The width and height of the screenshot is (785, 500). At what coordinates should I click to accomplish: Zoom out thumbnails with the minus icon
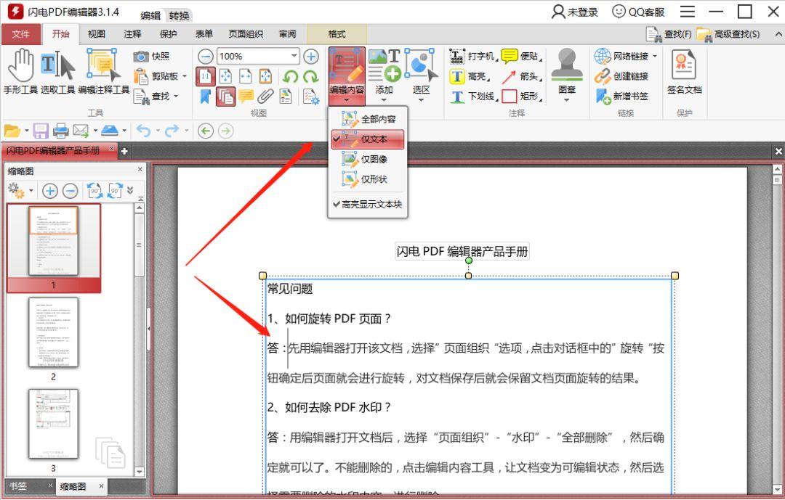71,191
